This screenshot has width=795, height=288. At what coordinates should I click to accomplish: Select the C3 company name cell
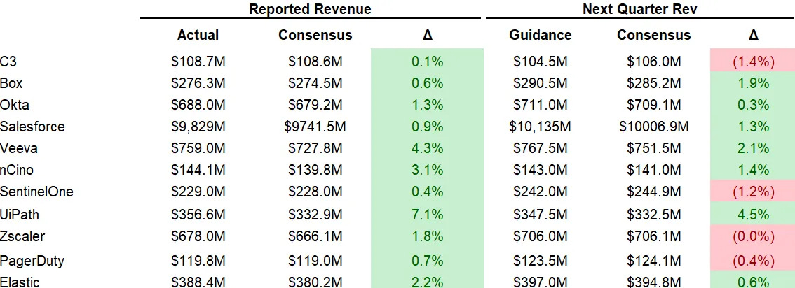(9, 62)
